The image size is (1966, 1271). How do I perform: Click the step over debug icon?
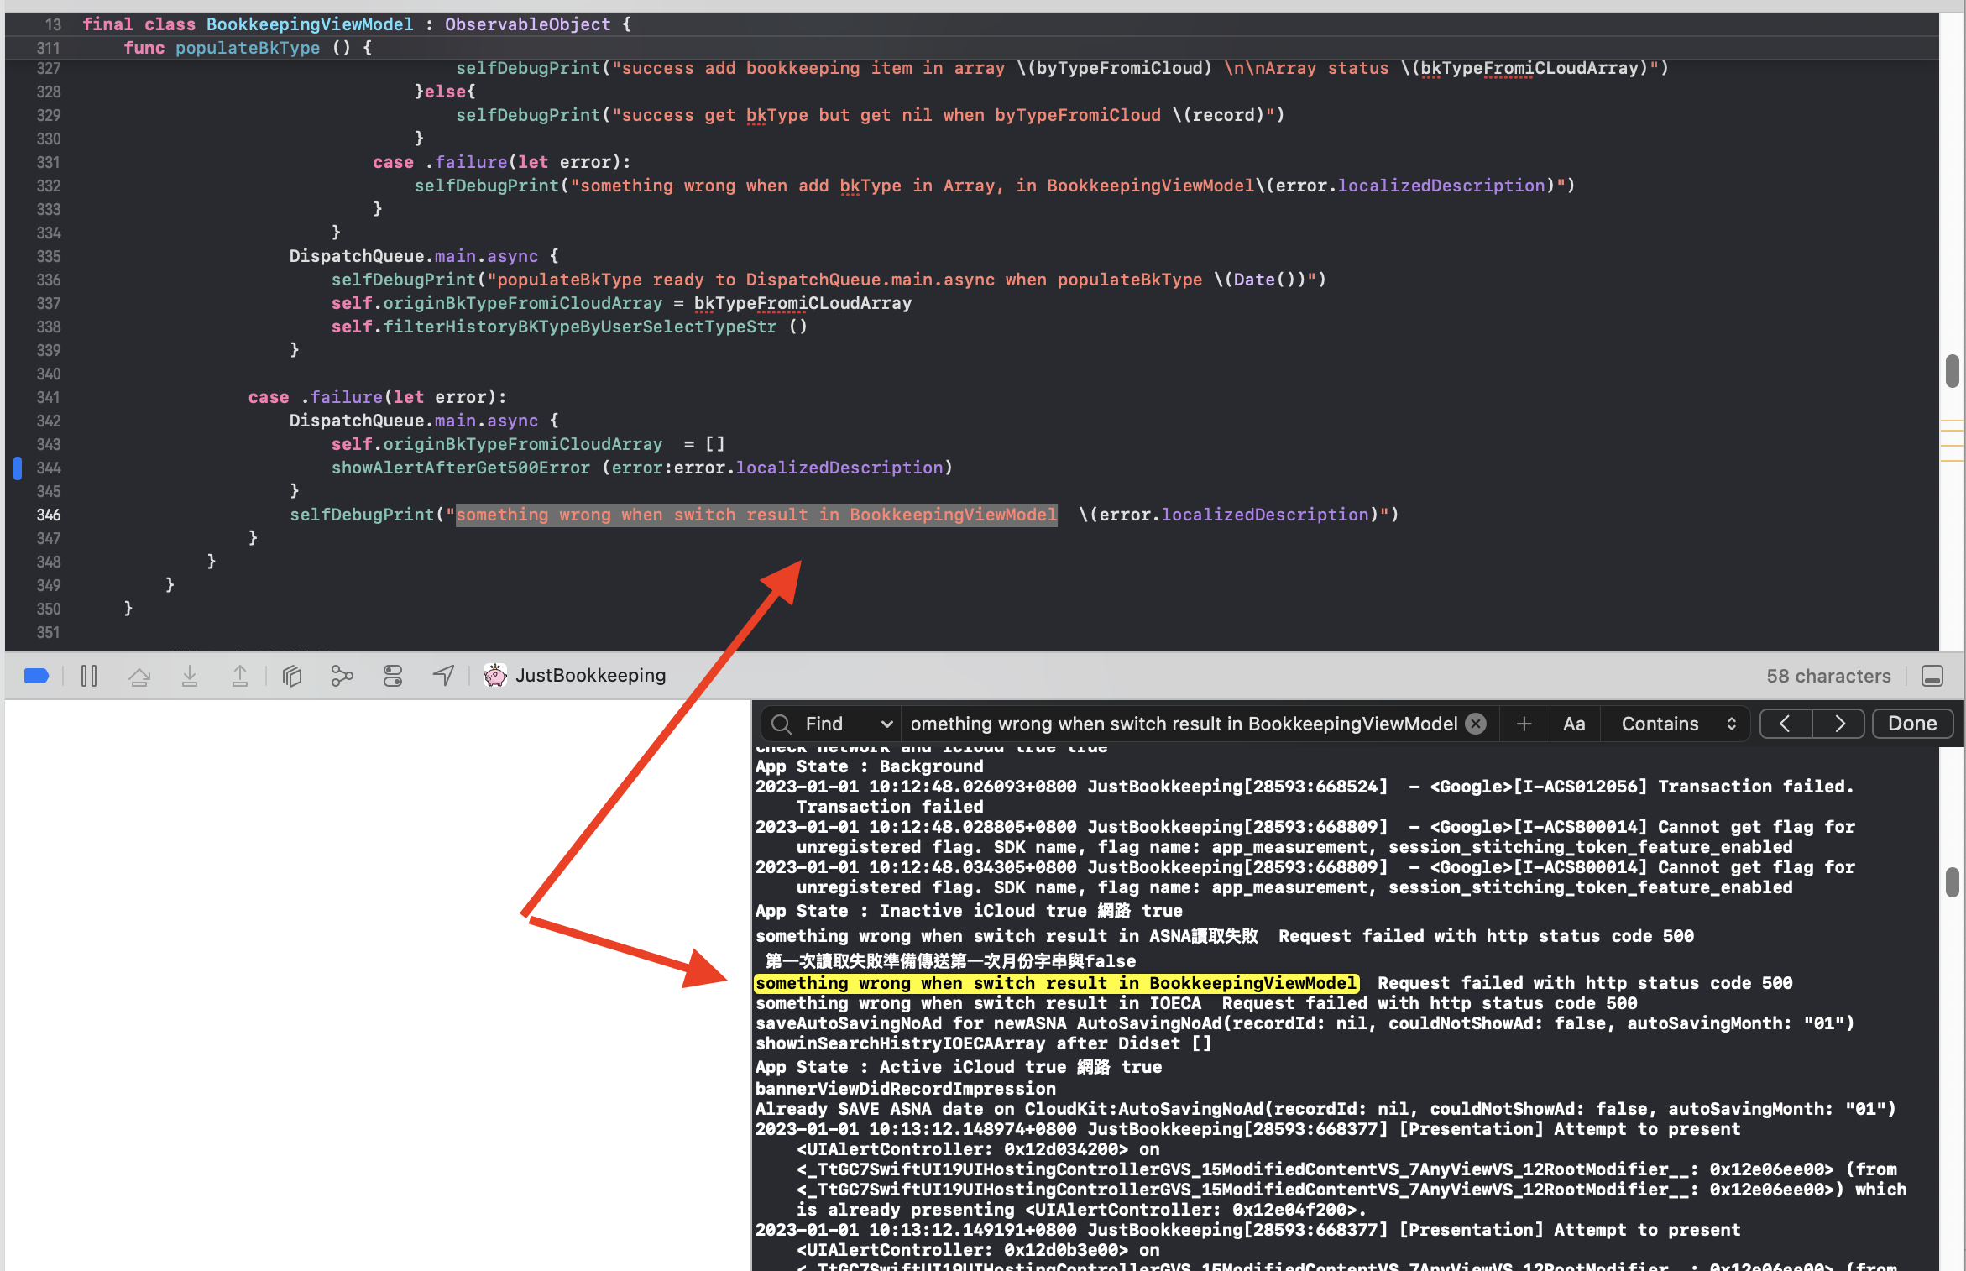click(x=139, y=676)
